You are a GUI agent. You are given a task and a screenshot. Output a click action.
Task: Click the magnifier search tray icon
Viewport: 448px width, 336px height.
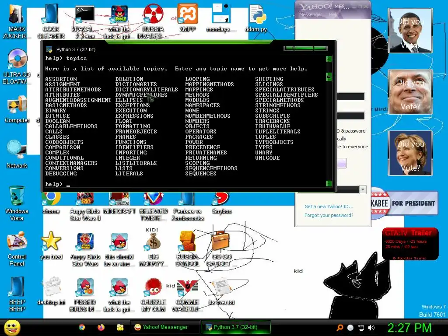pos(339,328)
